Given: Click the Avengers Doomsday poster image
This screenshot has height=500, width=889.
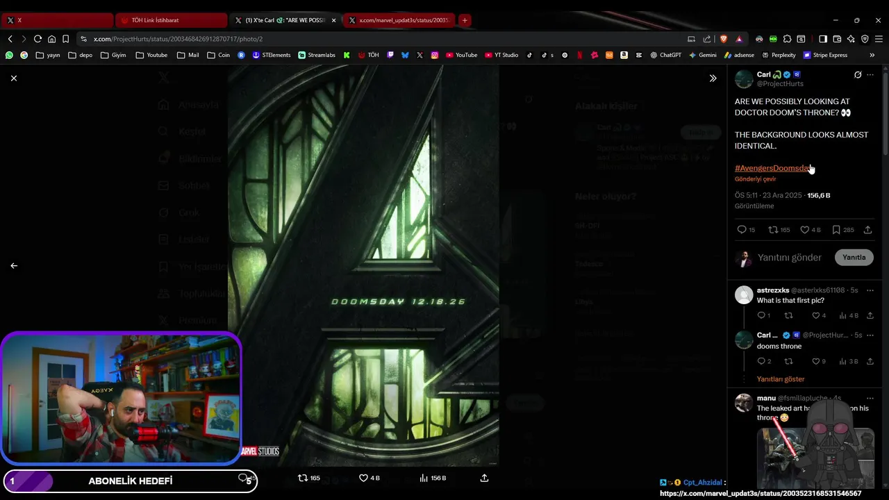Looking at the screenshot, I should point(363,265).
